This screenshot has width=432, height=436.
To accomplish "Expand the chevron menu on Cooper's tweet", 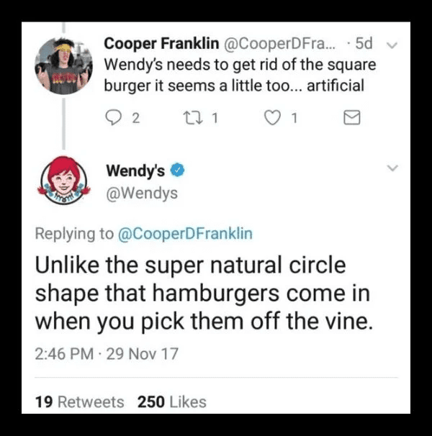I will (x=392, y=45).
